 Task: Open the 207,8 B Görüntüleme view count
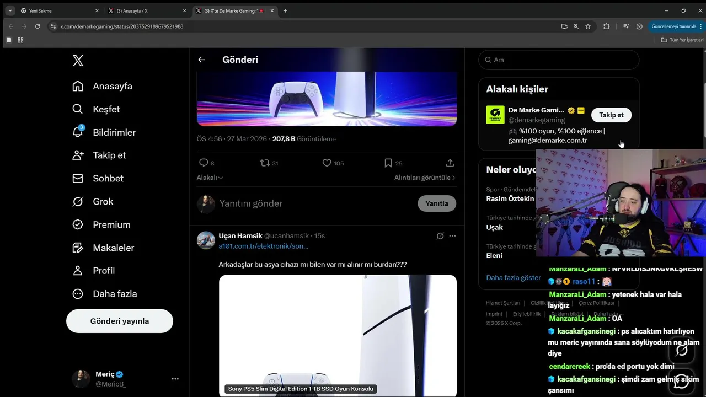click(304, 139)
